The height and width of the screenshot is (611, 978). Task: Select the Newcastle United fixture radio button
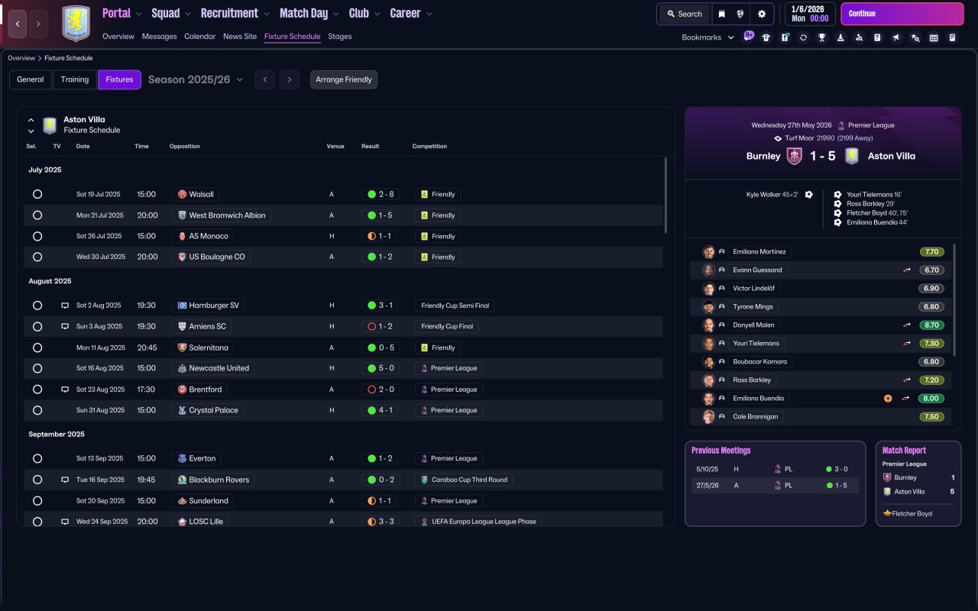coord(37,368)
